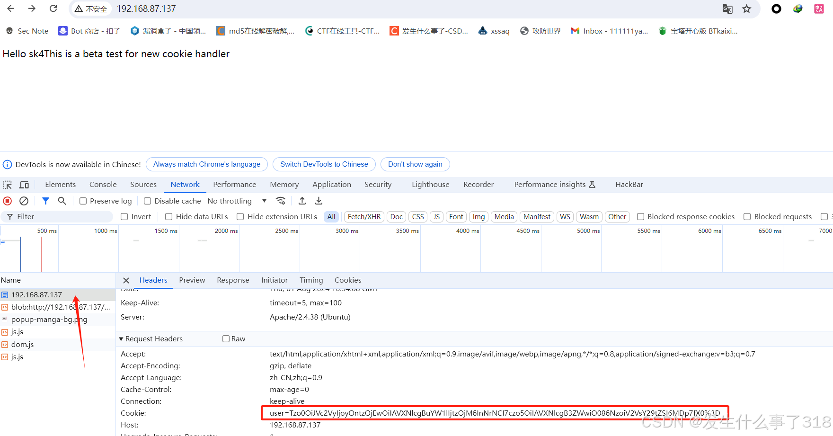Image resolution: width=833 pixels, height=436 pixels.
Task: Click the network Filter input field
Action: tap(62, 217)
